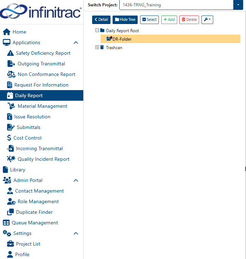
Task: Click the Contact Management person icon
Action: pos(10,191)
